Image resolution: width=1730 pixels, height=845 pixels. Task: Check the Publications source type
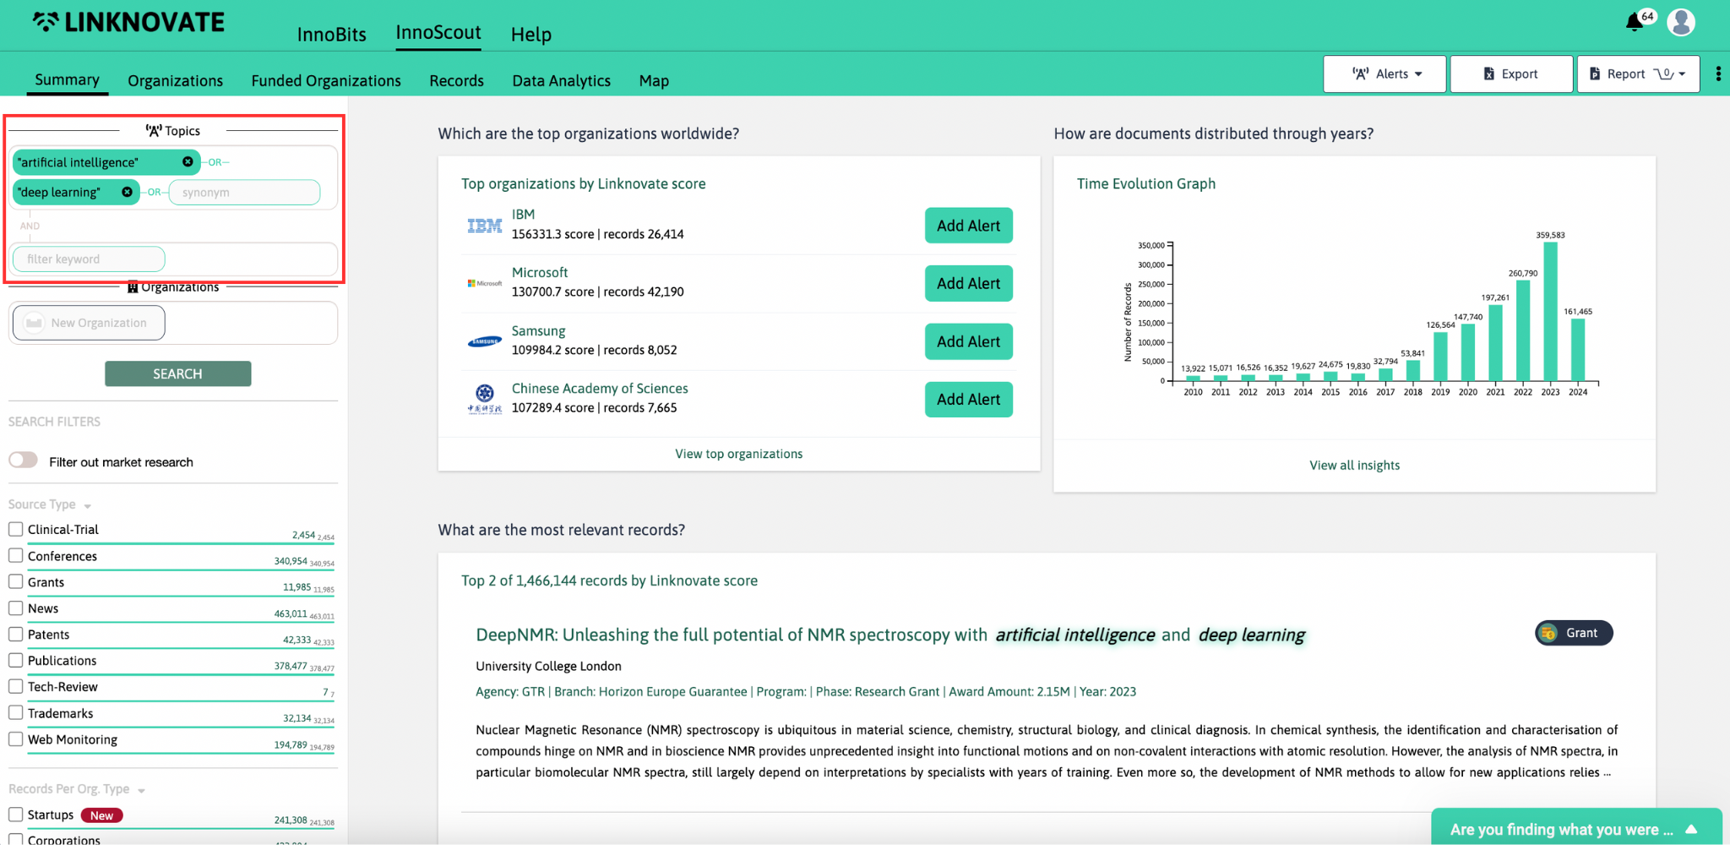(16, 661)
